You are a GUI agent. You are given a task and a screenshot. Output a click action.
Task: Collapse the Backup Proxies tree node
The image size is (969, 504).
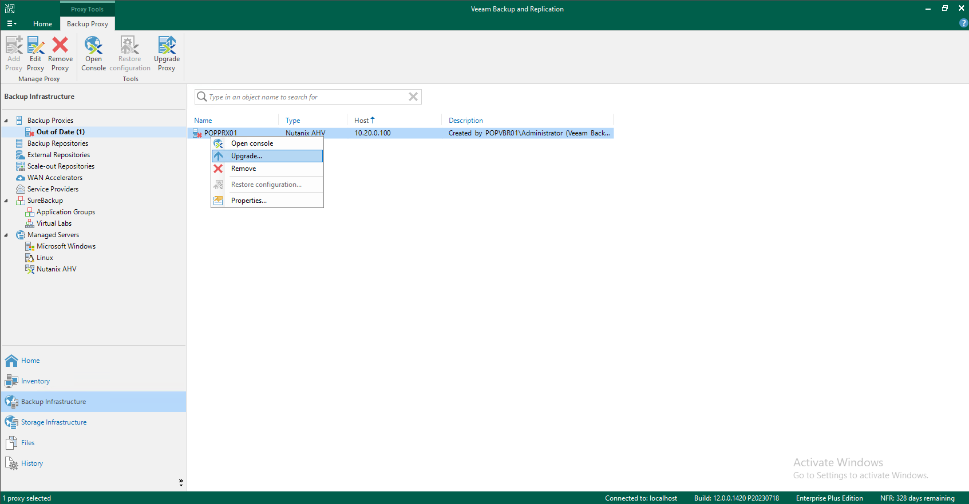tap(6, 121)
